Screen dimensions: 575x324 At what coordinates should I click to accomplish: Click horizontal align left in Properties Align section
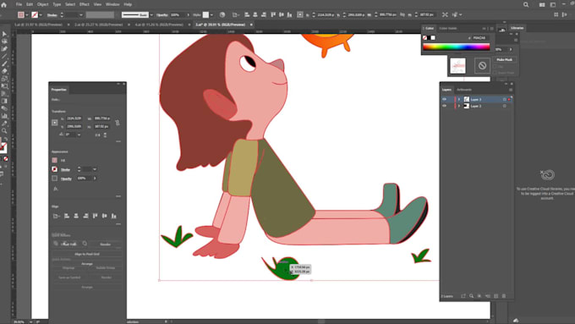tap(67, 216)
